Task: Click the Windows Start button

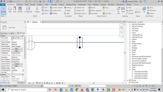Action: [3, 90]
